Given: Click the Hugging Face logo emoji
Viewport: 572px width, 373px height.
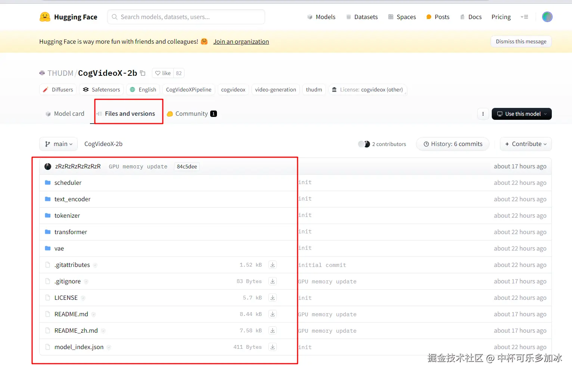Looking at the screenshot, I should pos(45,17).
